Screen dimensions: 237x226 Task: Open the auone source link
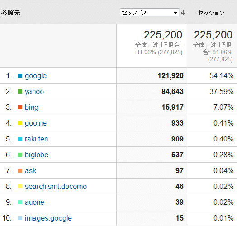tap(34, 202)
